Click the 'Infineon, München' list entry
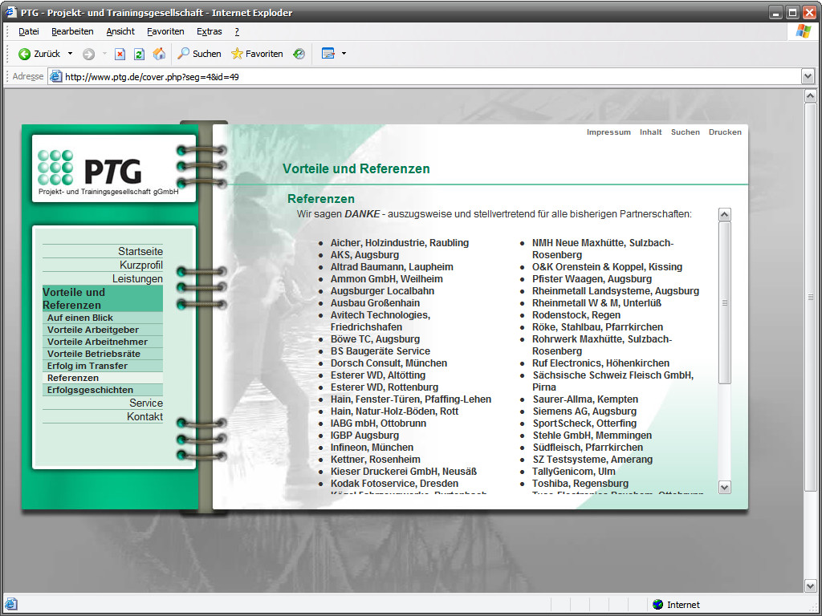Image resolution: width=822 pixels, height=616 pixels. pyautogui.click(x=372, y=448)
